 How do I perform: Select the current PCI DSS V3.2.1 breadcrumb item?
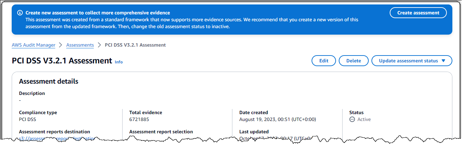point(135,45)
